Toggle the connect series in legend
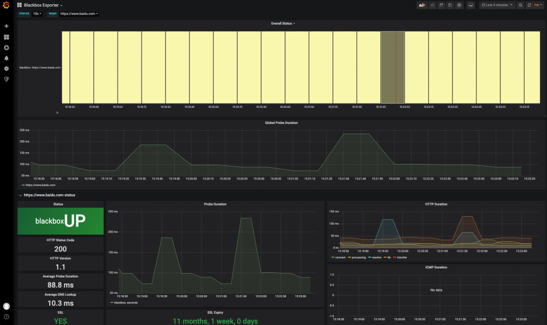The height and width of the screenshot is (325, 547). [340, 257]
